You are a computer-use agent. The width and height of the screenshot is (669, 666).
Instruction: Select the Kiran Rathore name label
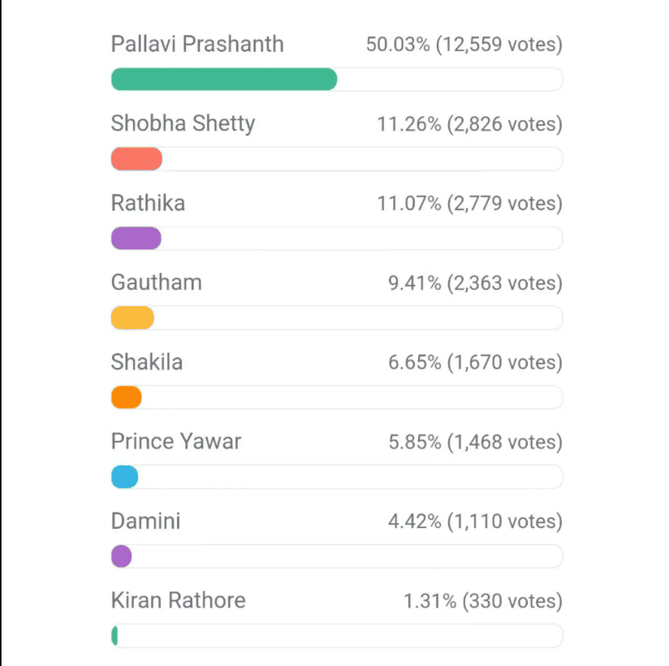coord(179,600)
